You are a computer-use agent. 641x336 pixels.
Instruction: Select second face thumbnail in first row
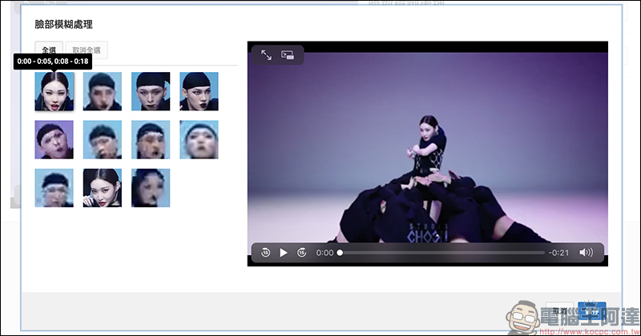103,91
